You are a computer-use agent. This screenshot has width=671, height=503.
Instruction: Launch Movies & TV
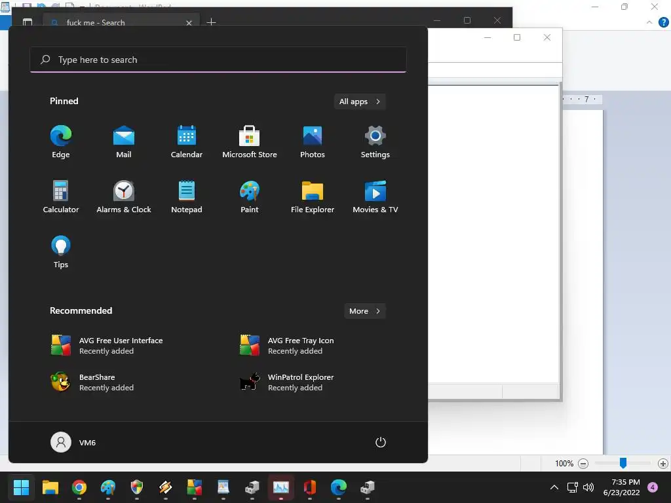pos(375,197)
